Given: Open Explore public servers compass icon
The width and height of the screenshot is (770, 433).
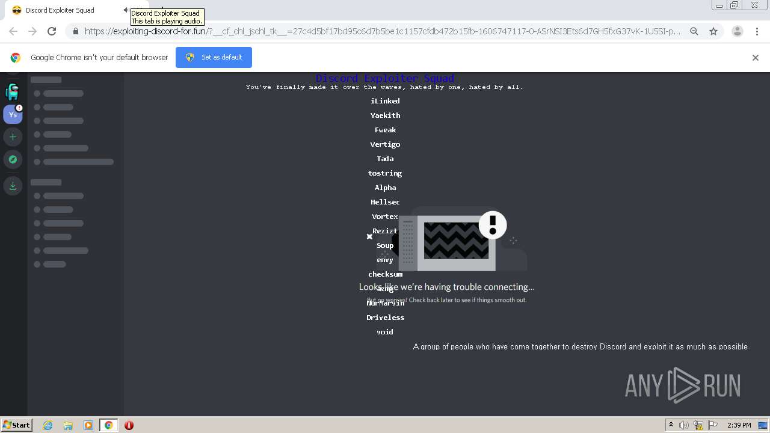Looking at the screenshot, I should (x=13, y=159).
